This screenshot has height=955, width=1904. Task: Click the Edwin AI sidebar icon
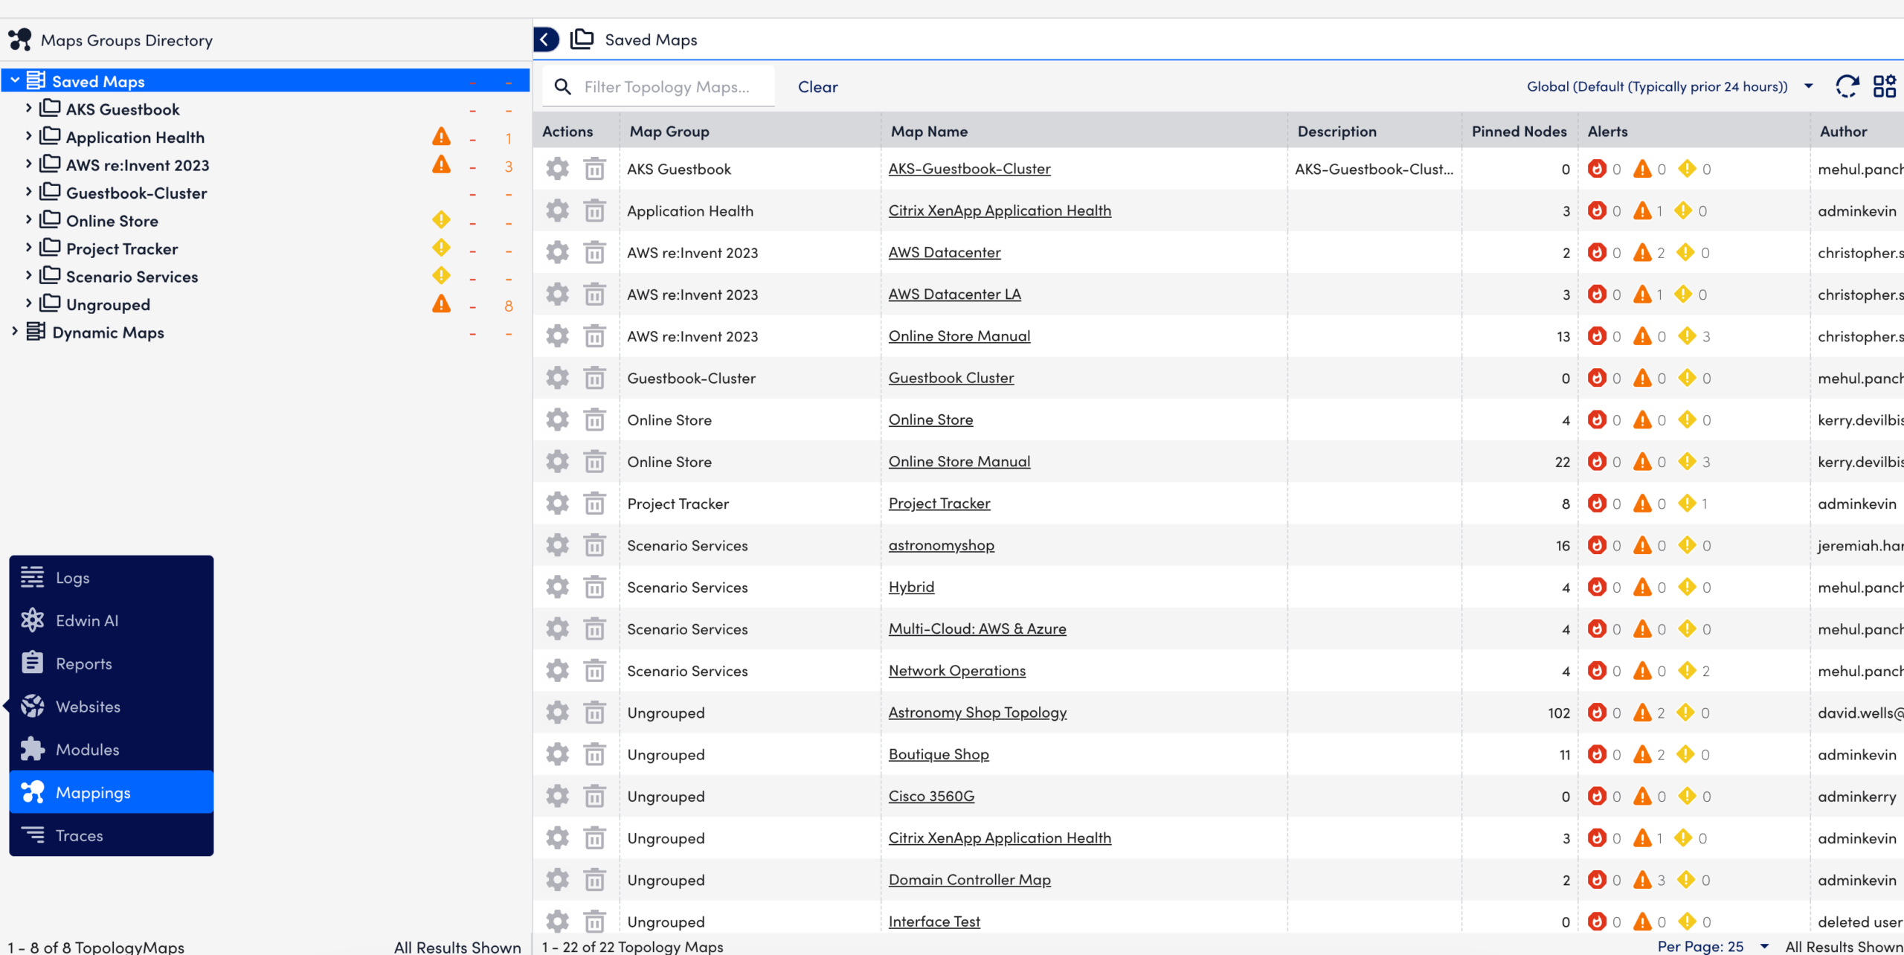[32, 620]
